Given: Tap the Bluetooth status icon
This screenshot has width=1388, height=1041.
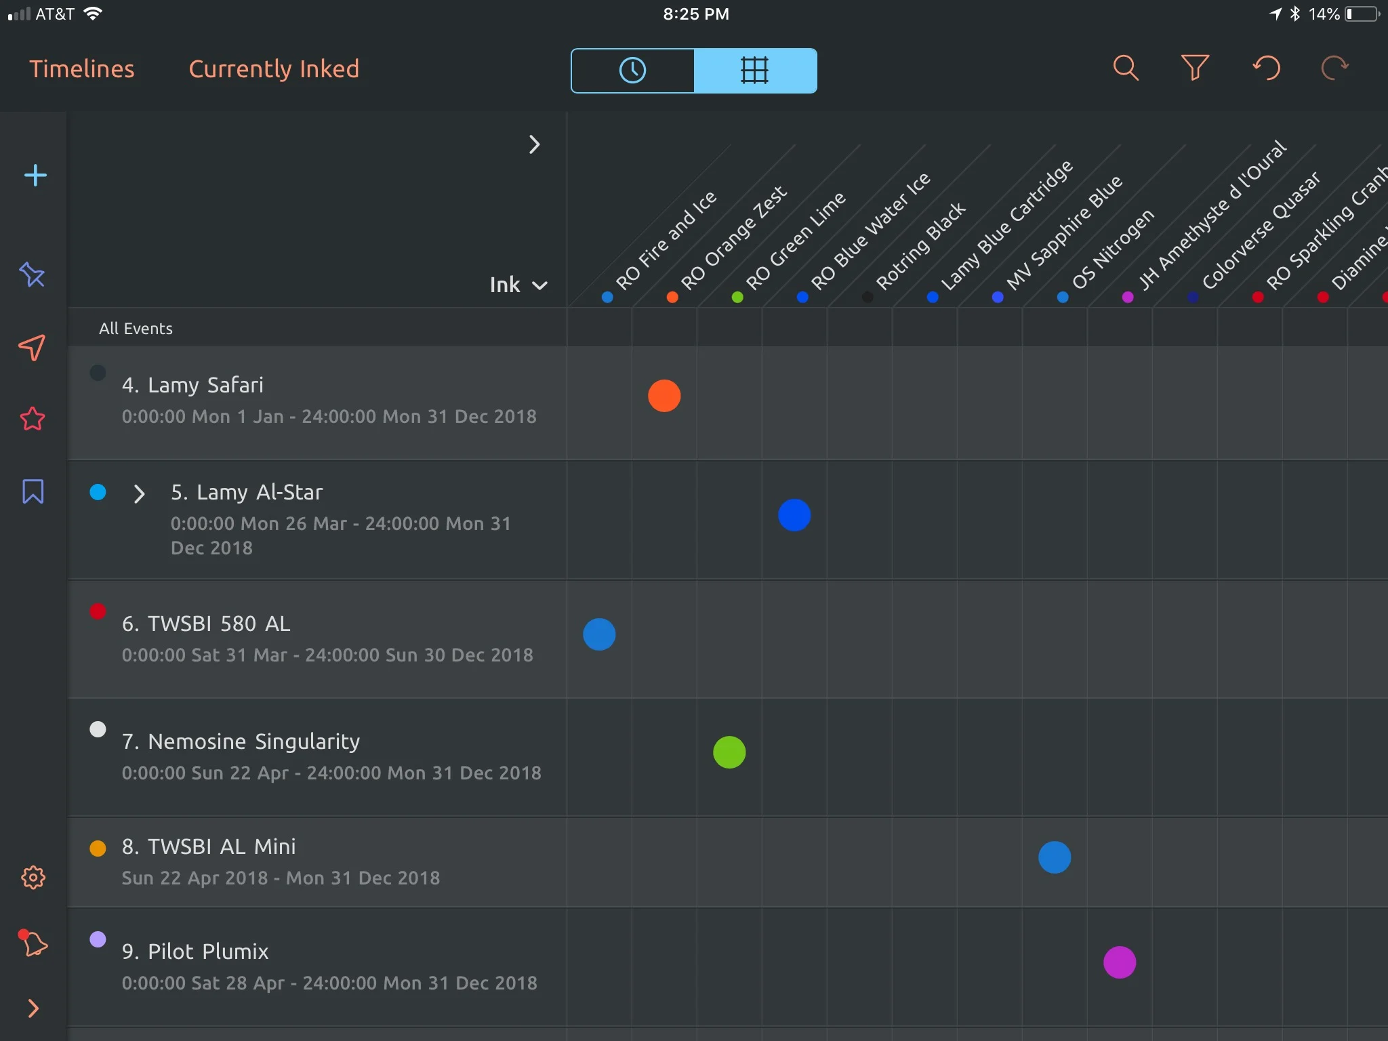Looking at the screenshot, I should click(1294, 14).
